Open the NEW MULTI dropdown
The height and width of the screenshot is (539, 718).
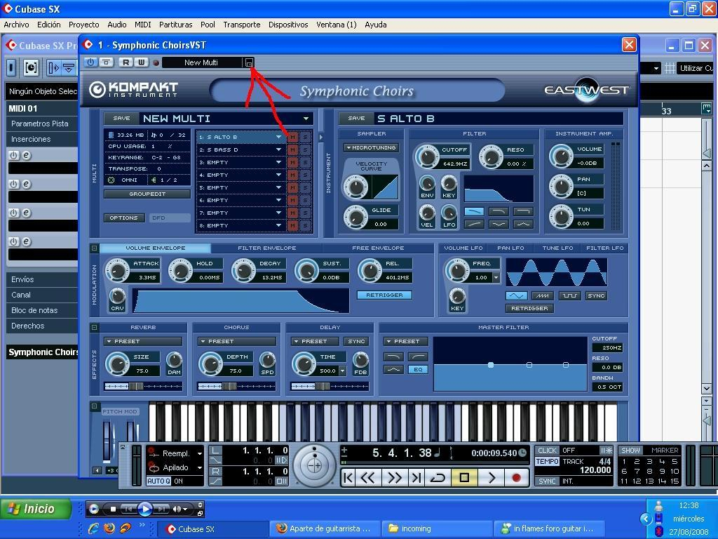point(306,119)
